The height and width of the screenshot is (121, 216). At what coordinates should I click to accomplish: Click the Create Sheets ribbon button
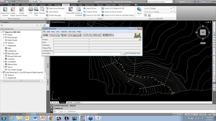click(13, 12)
